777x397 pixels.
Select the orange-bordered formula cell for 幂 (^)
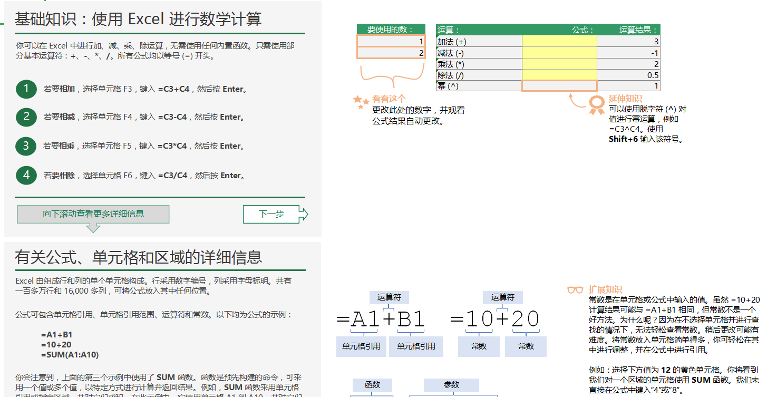point(559,86)
